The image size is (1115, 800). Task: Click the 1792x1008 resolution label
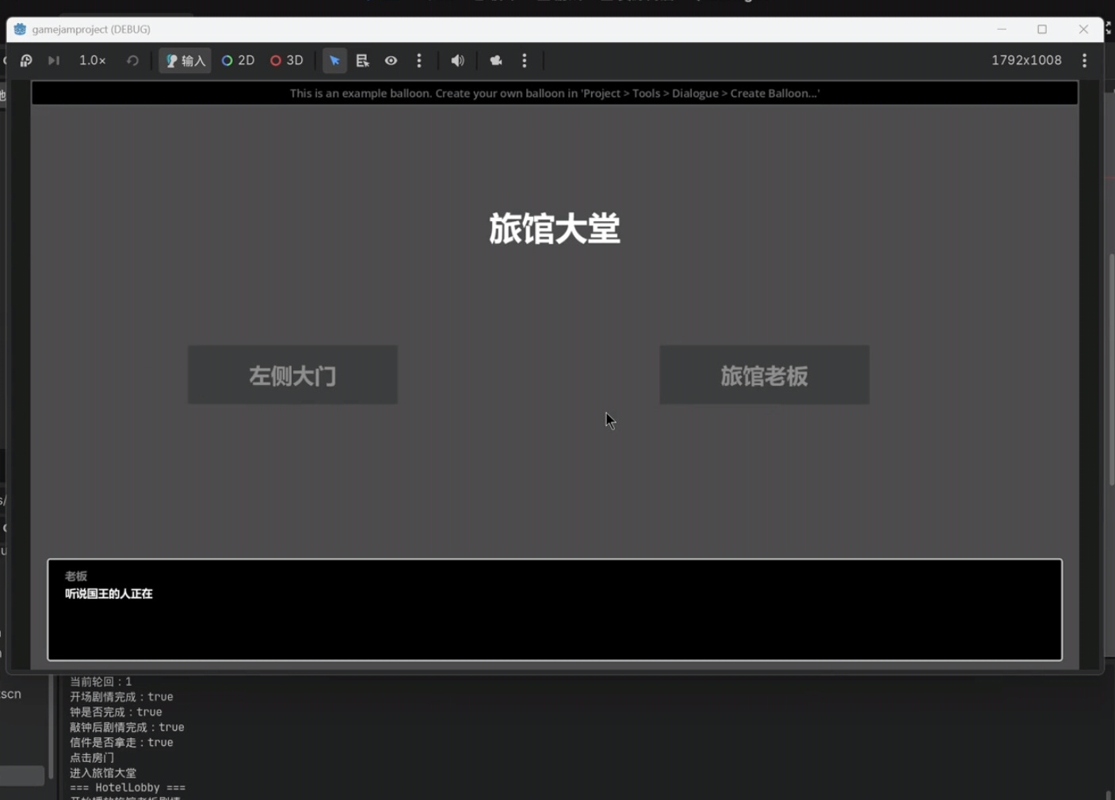click(x=1026, y=60)
